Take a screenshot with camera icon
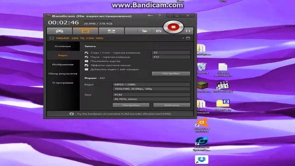 [159, 31]
